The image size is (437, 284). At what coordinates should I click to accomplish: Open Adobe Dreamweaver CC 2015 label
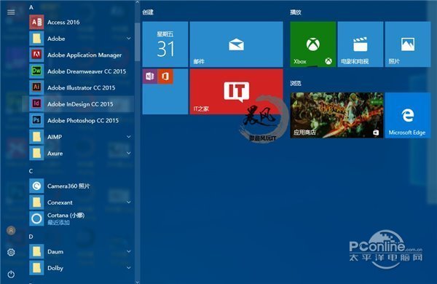pyautogui.click(x=87, y=71)
